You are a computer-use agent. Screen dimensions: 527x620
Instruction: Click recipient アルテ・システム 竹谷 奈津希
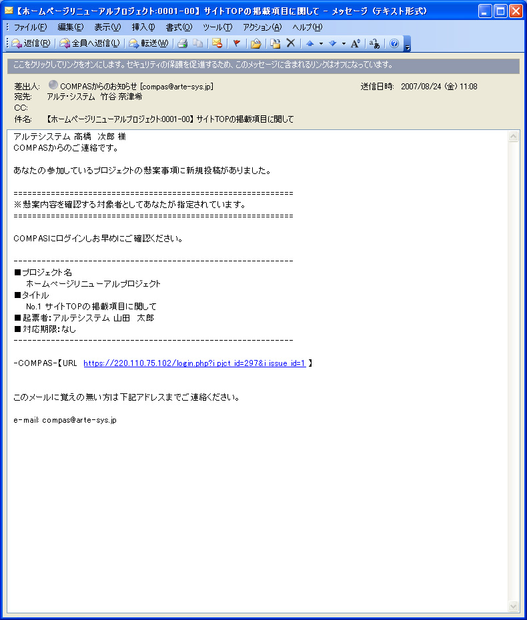coord(95,97)
